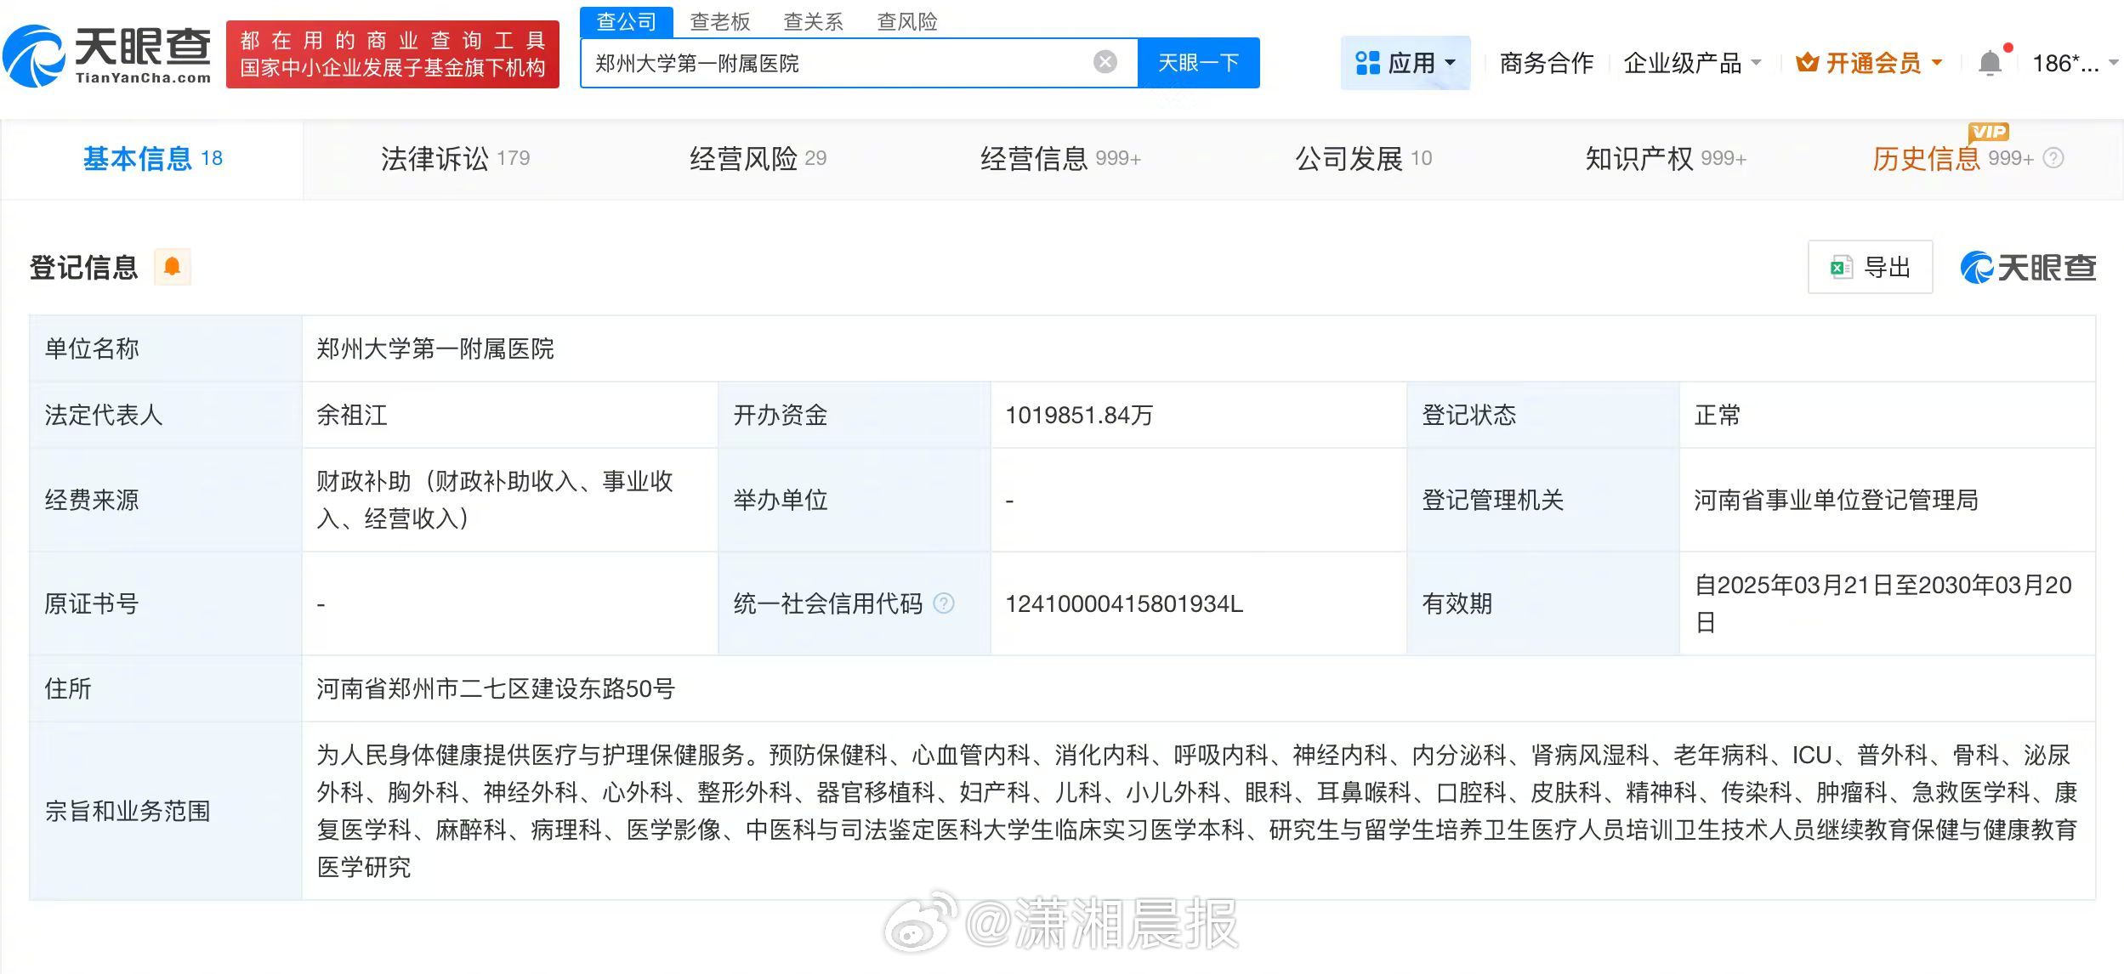Open the notification bell icon
Screen dimensions: 2124x974
click(x=1990, y=63)
